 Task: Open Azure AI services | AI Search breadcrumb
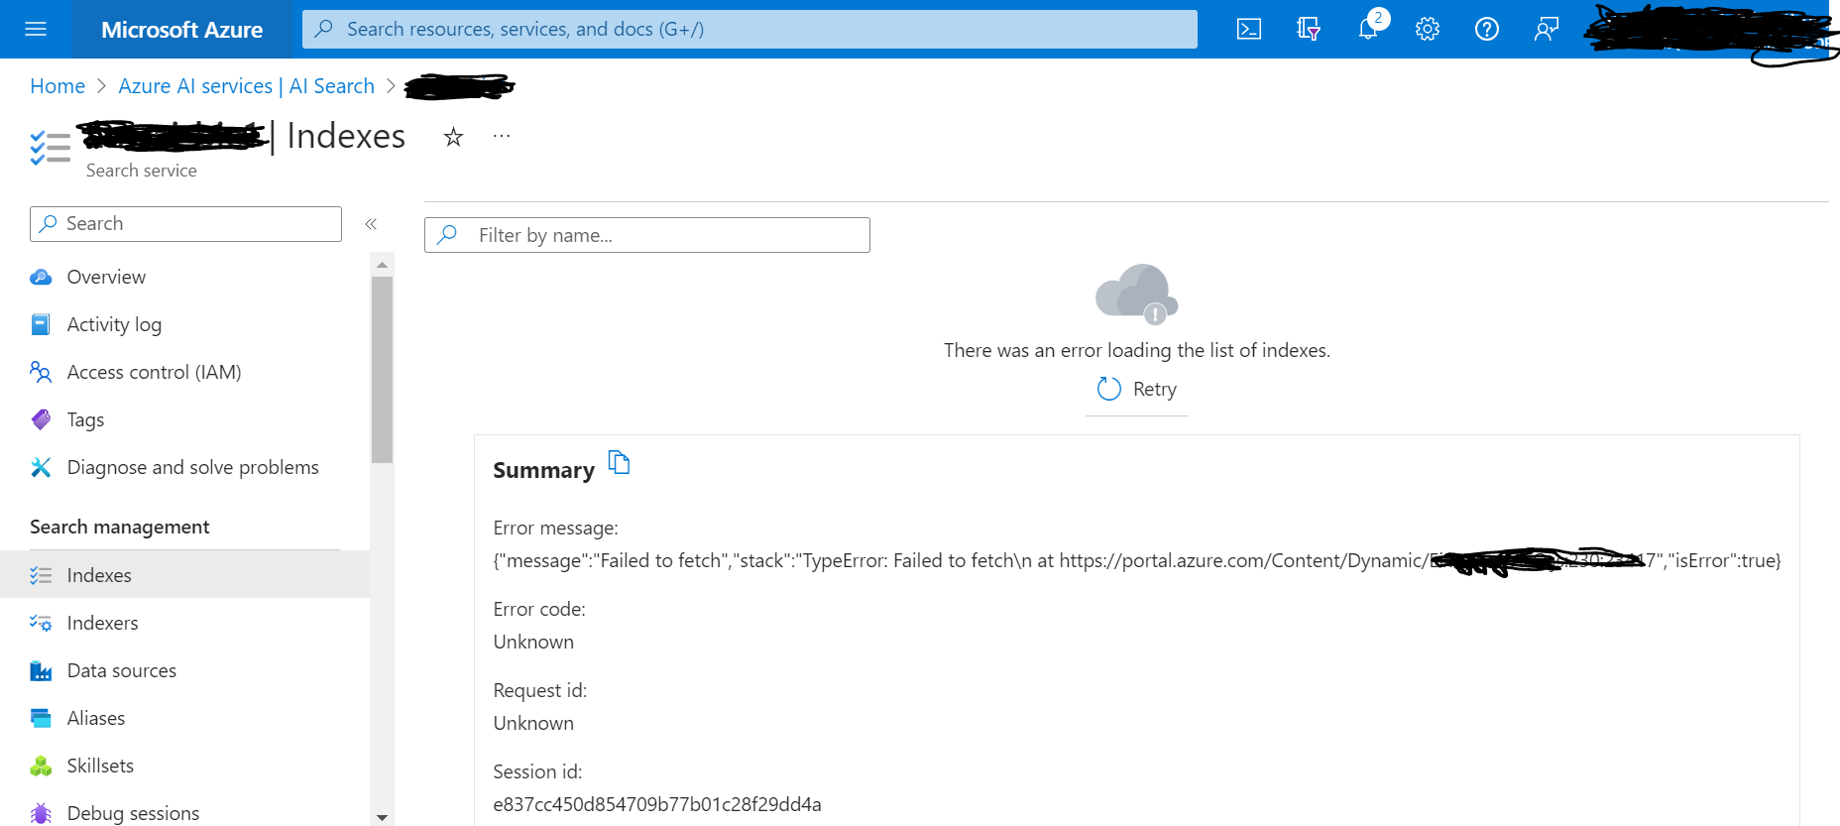(x=247, y=86)
